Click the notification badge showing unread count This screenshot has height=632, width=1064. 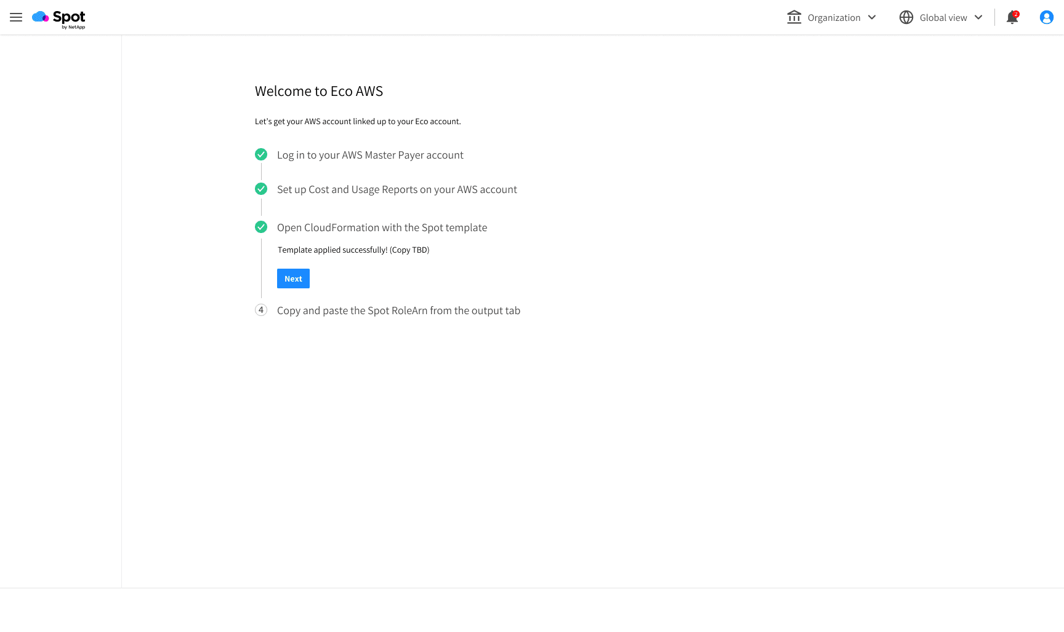click(x=1015, y=13)
